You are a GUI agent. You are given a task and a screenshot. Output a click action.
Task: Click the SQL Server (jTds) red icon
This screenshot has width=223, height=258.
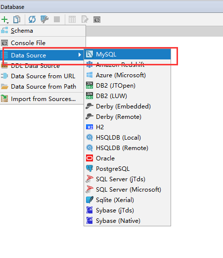(89, 179)
